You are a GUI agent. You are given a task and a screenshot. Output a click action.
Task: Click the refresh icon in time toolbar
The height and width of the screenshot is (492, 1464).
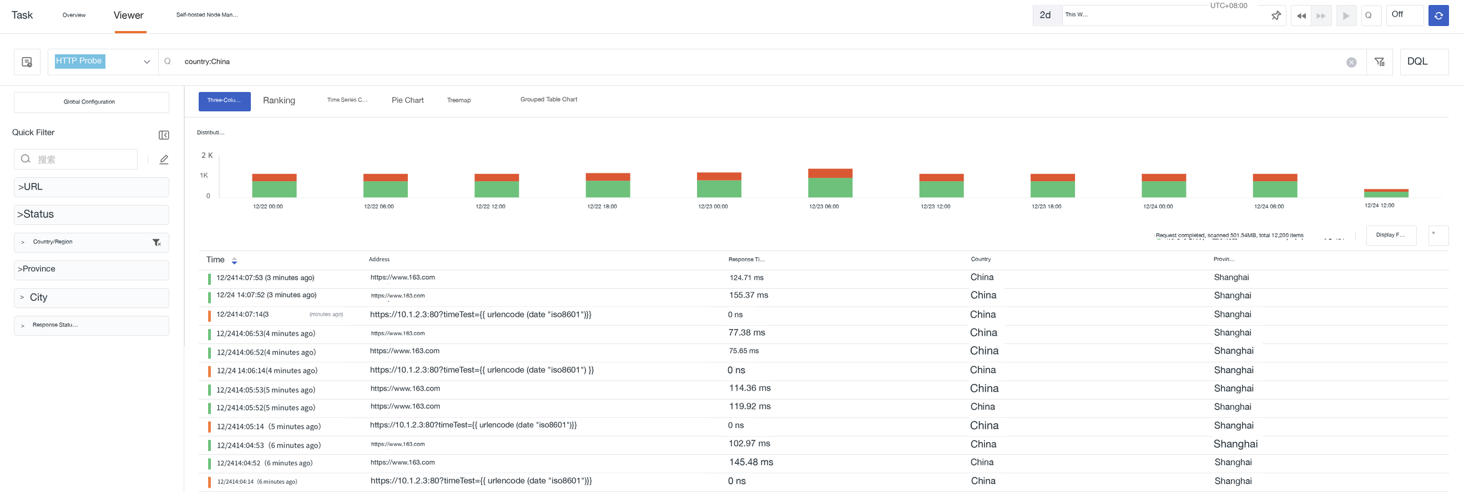coord(1438,16)
